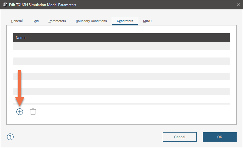Select the third row in generators list

pyautogui.click(x=121, y=61)
